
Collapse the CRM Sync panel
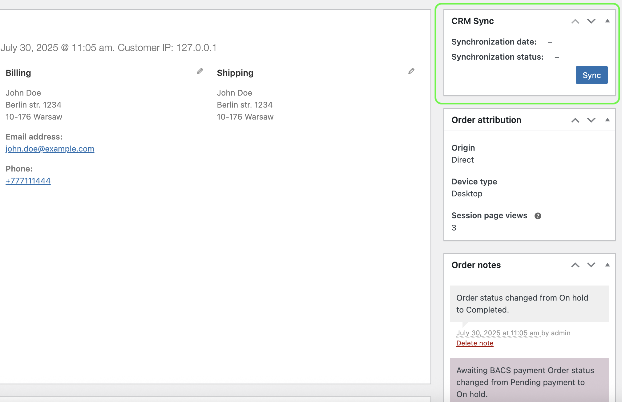coord(607,21)
